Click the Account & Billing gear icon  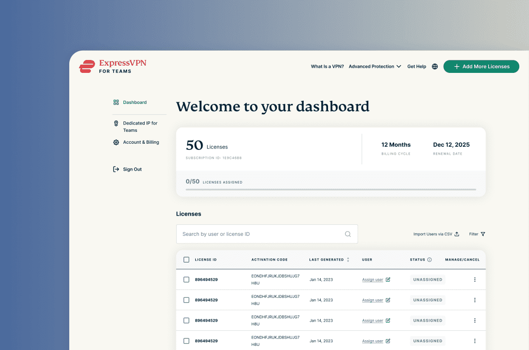[116, 142]
